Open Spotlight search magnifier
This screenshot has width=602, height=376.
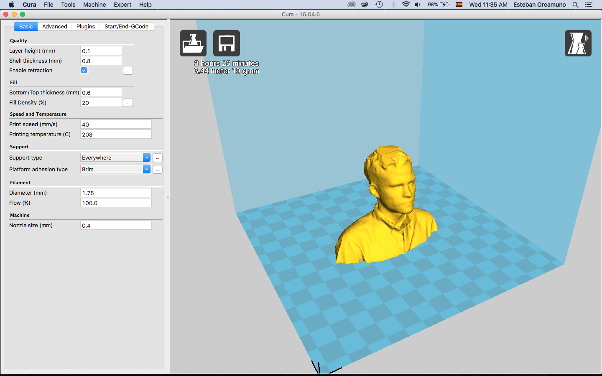pyautogui.click(x=575, y=5)
